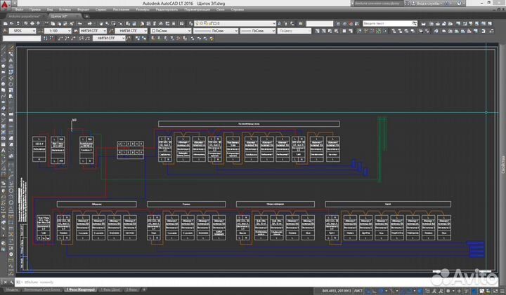Click the plus icon to add a new layout tab
Screen dimensions: 506x295
[145, 289]
